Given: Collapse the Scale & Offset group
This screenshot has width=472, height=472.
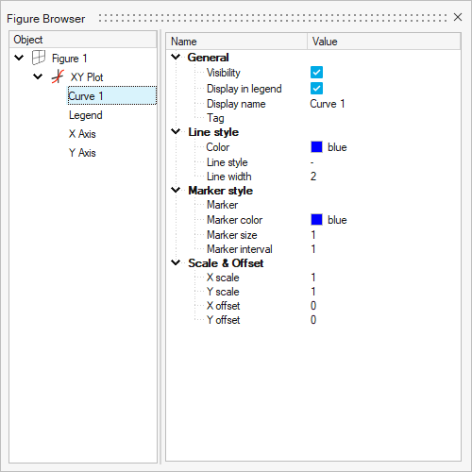Looking at the screenshot, I should click(176, 262).
